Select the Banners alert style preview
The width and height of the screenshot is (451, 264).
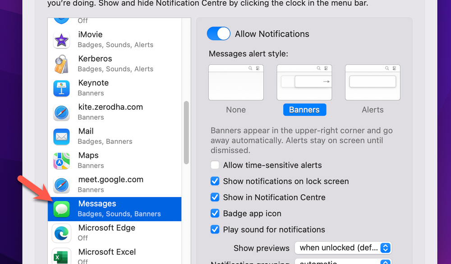(304, 82)
